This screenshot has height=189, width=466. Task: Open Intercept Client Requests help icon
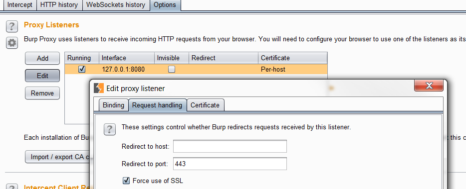(x=11, y=187)
